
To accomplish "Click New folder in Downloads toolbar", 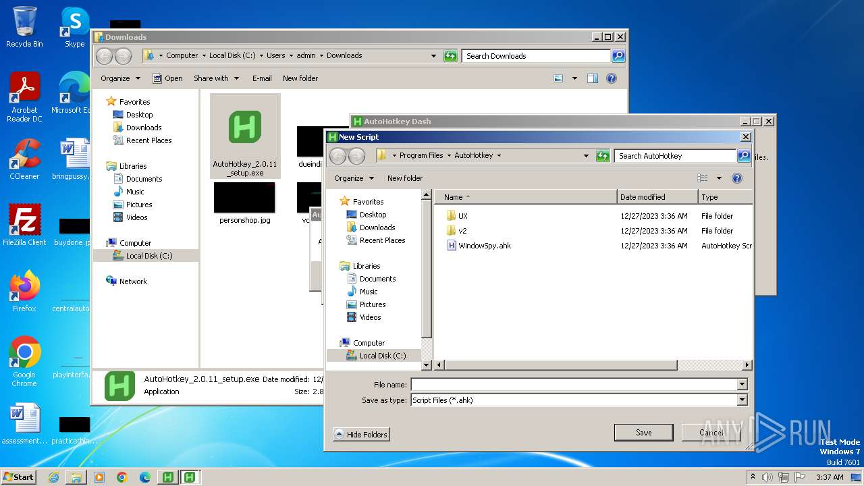I will pos(300,78).
